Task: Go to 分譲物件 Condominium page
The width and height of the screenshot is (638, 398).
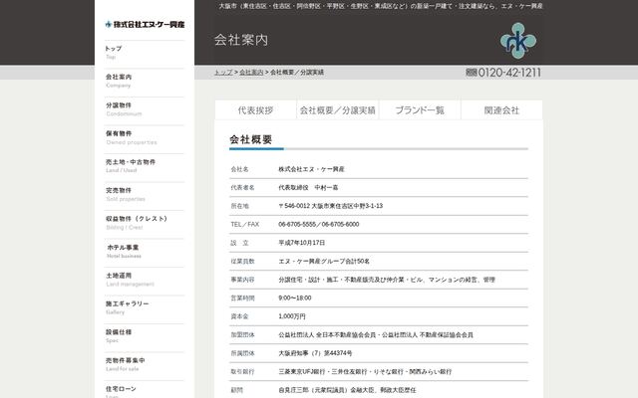Action: [145, 108]
